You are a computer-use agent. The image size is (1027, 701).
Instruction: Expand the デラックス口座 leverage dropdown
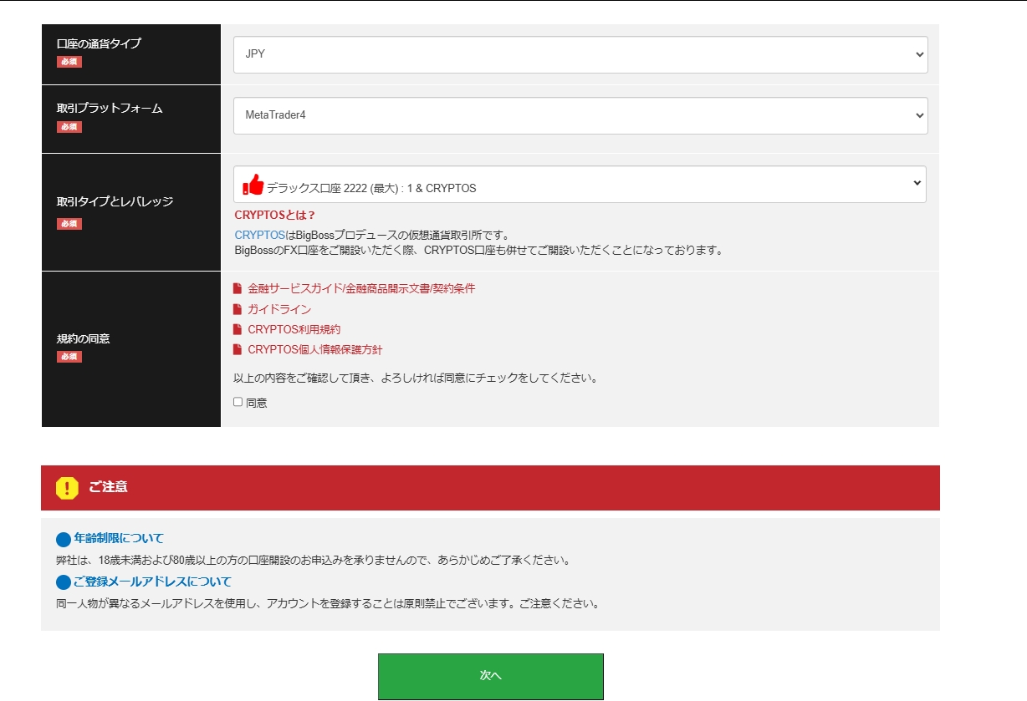pyautogui.click(x=580, y=184)
